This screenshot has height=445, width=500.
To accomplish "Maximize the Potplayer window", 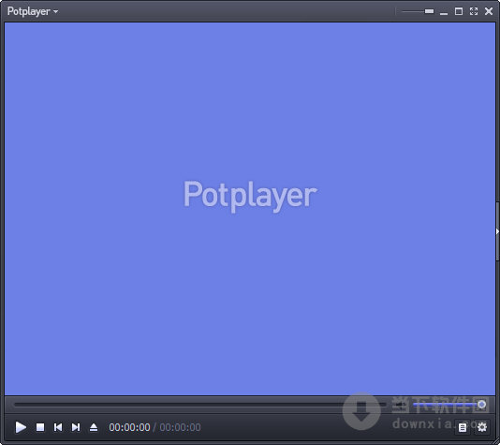I will (459, 11).
